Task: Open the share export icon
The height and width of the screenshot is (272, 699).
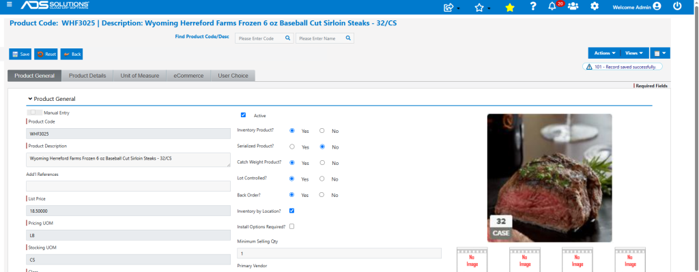Action: (449, 7)
